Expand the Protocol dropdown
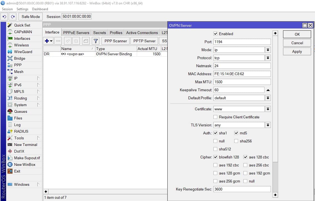315x201 pixels. tap(268, 58)
